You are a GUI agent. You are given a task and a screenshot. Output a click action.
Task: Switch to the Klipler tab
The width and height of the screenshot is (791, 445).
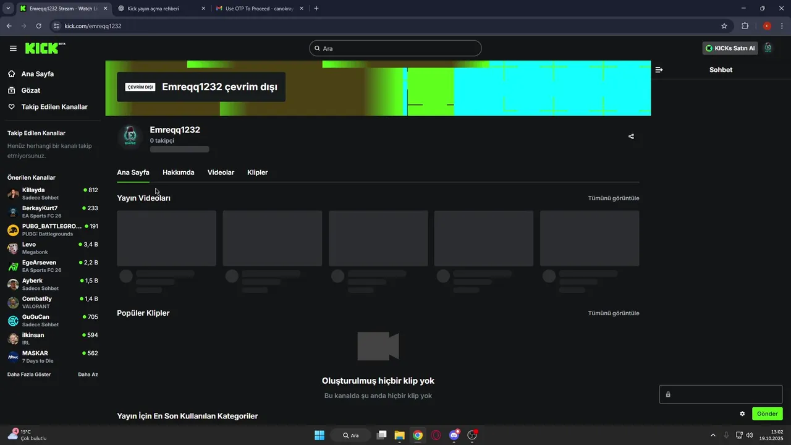[x=257, y=172]
